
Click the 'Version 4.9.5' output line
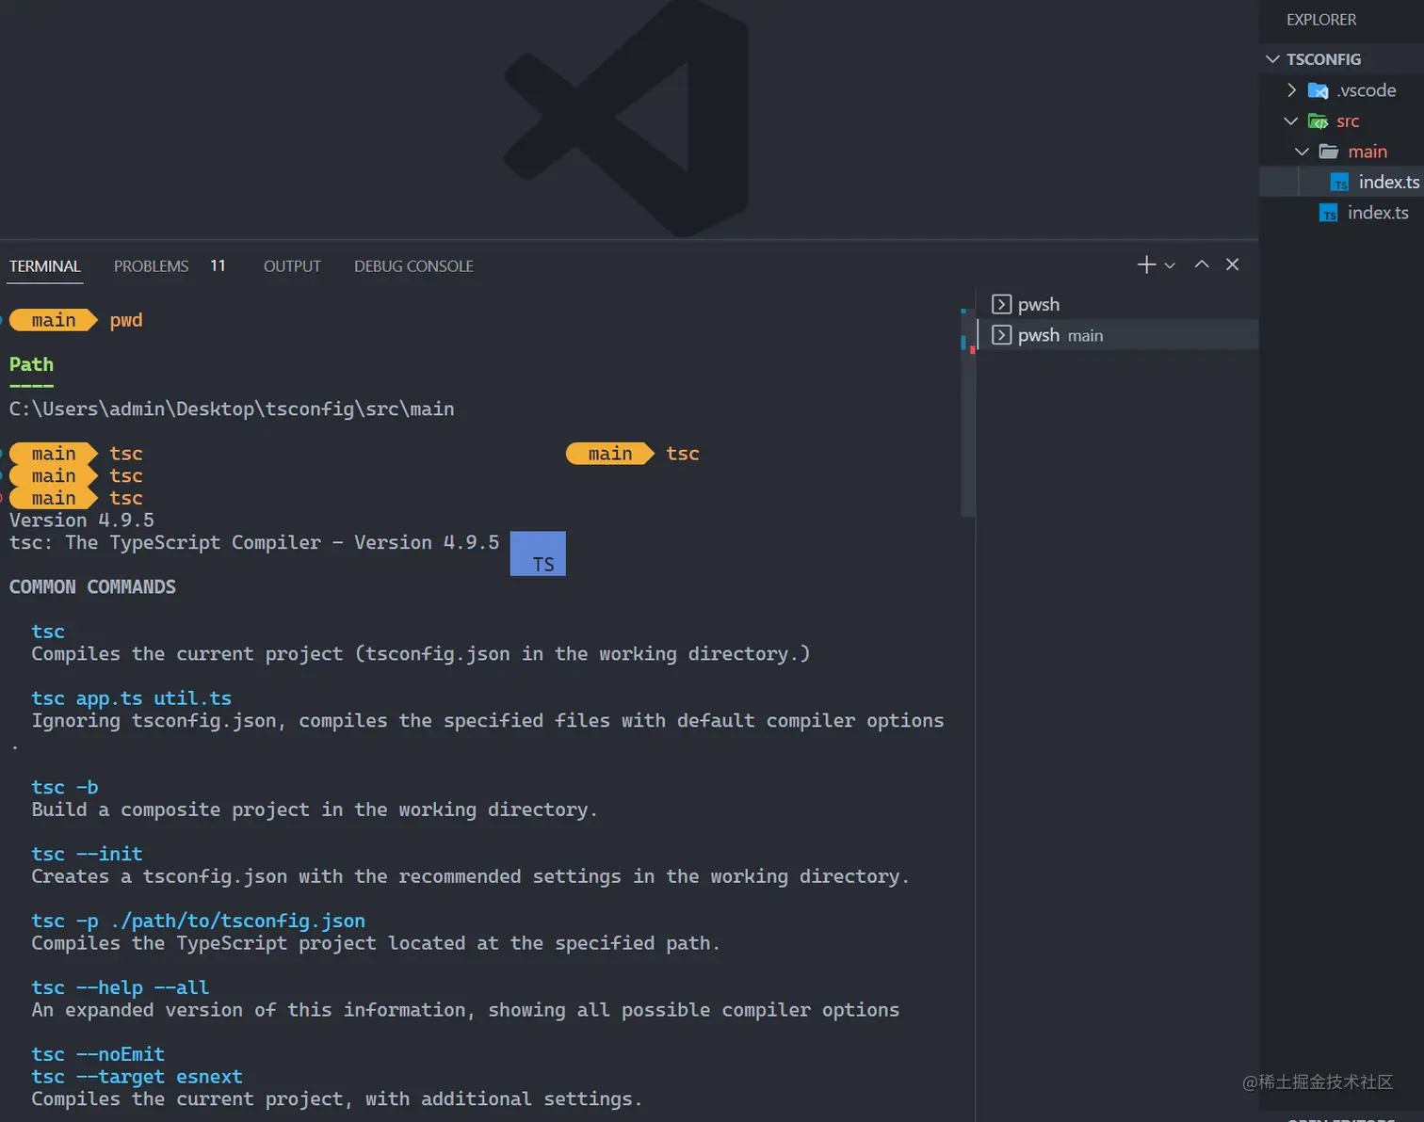click(x=82, y=521)
